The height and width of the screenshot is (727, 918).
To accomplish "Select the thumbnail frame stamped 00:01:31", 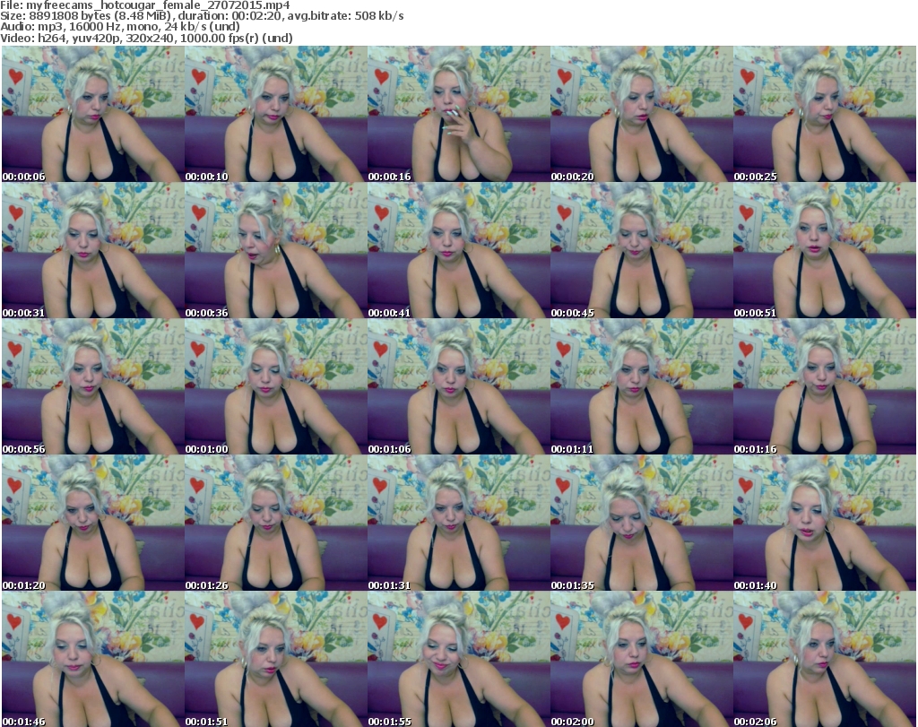I will coord(458,524).
